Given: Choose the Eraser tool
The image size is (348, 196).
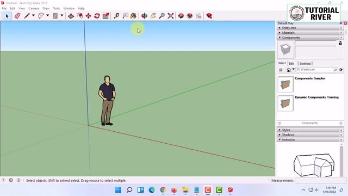Looking at the screenshot, I should click(x=17, y=16).
